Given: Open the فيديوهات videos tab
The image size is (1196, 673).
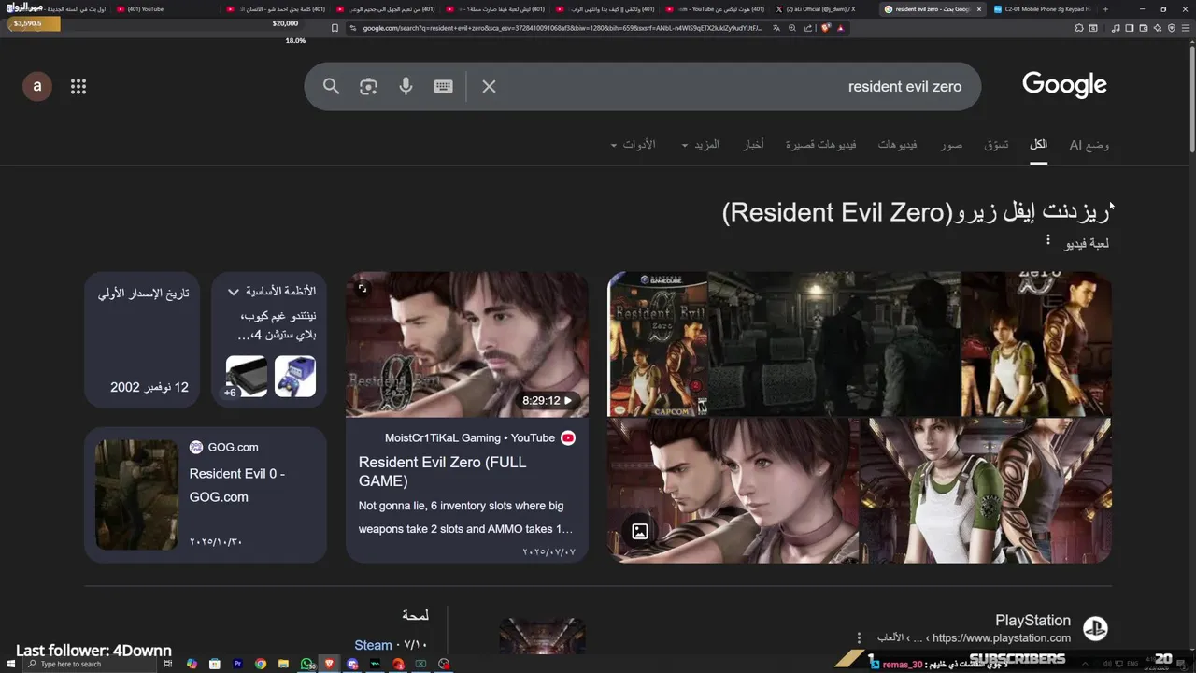Looking at the screenshot, I should [897, 145].
